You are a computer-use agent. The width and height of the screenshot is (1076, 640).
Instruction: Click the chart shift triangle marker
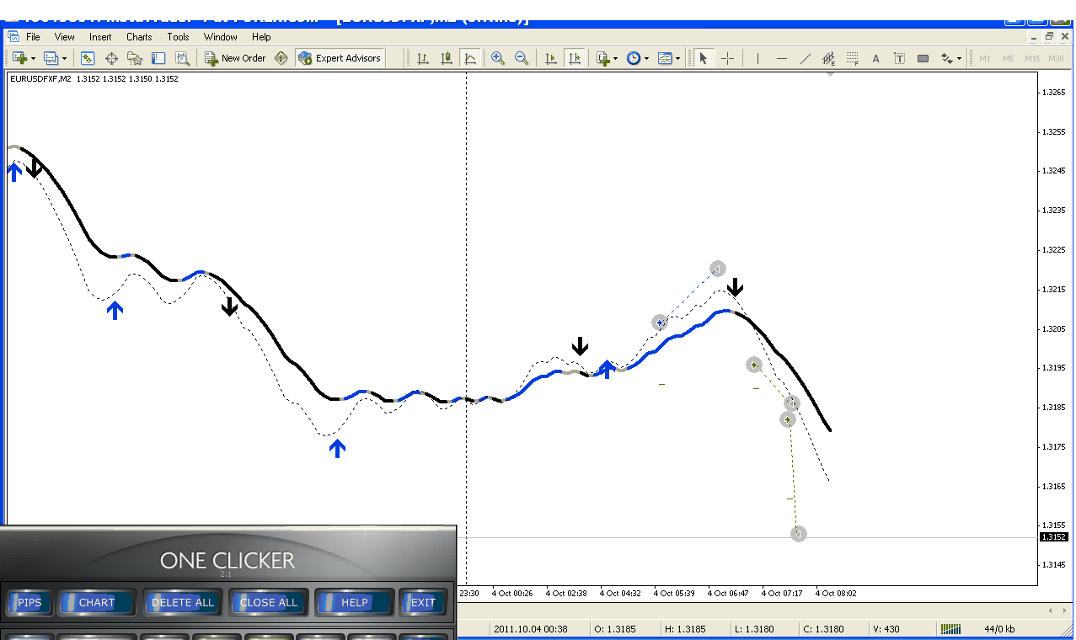[x=830, y=75]
